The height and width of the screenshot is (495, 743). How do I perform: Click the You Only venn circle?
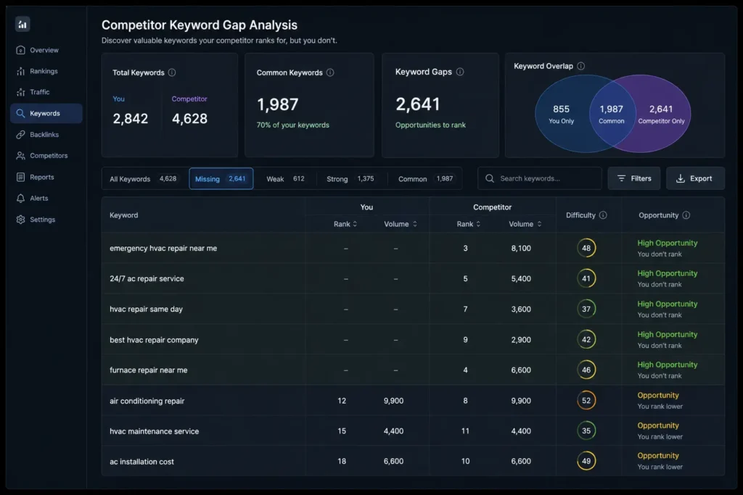point(561,114)
